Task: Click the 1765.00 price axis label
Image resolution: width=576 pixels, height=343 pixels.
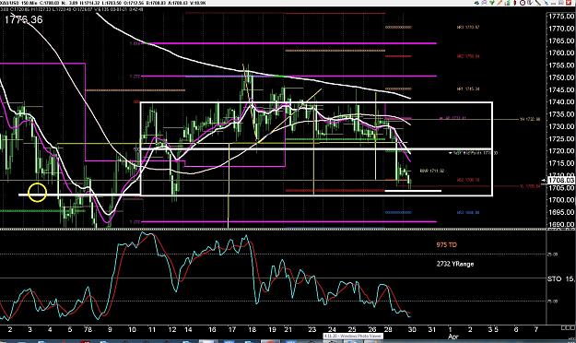Action: [561, 41]
